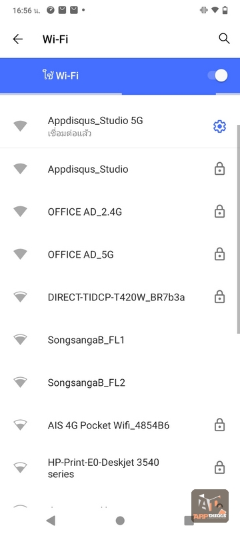Tap lock icon beside OFFICE AD_2.4G
Screen dimensions: 240x534
[x=219, y=212]
